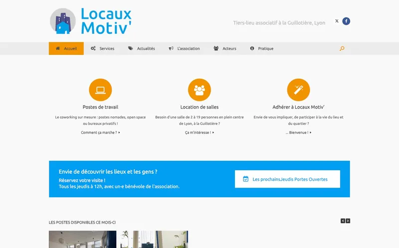Click the Locaux Motiv' logo

coord(91,21)
